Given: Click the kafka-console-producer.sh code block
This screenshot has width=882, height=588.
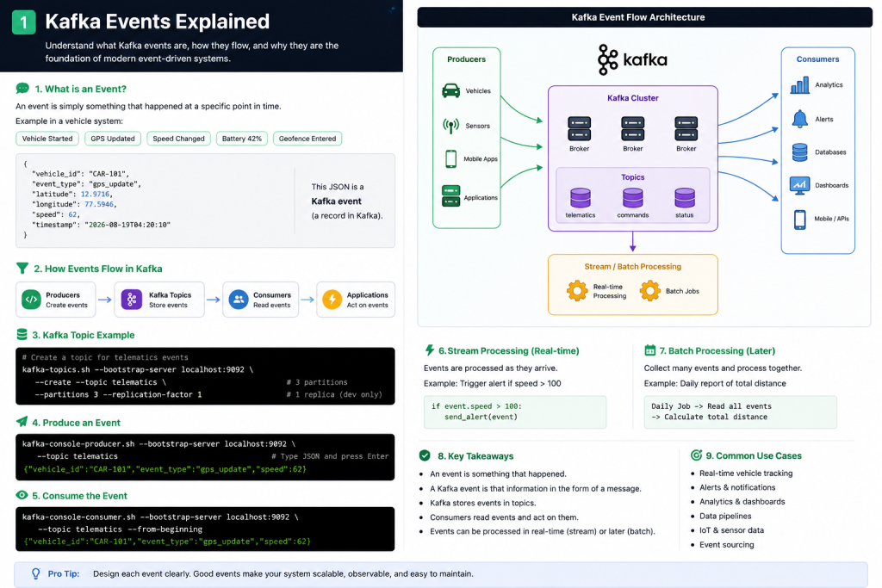Looking at the screenshot, I should click(205, 456).
